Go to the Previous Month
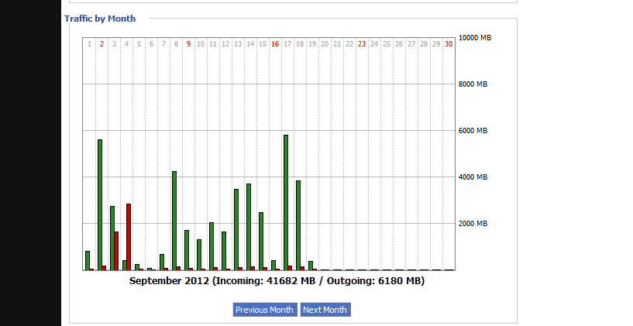This screenshot has height=326, width=633. [265, 310]
